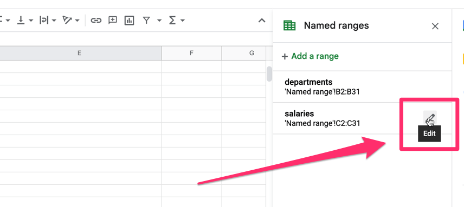This screenshot has width=464, height=207.
Task: Open the filter views dropdown arrow
Action: point(159,21)
